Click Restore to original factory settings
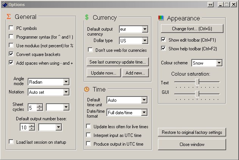 [192, 132]
